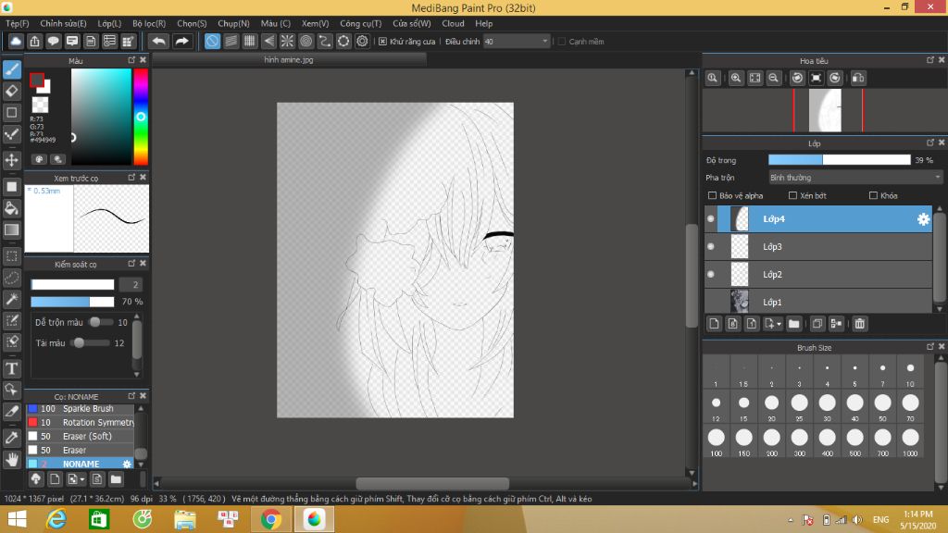The image size is (948, 533).
Task: Activate the Lasso selection tool
Action: pos(12,278)
